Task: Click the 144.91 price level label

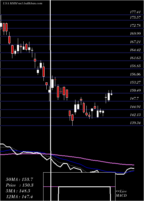Action: pos(135,107)
